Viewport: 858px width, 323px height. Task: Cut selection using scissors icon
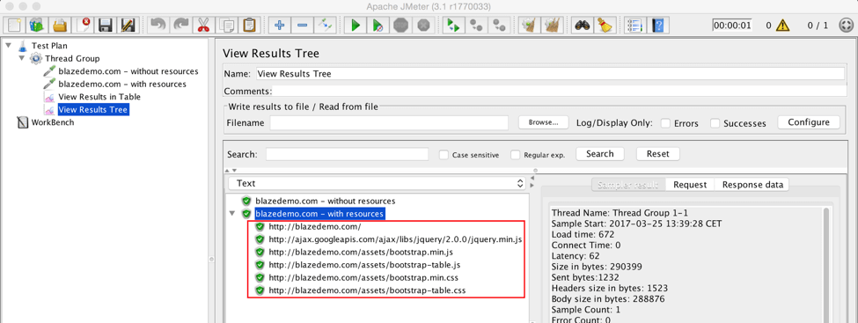tap(203, 26)
